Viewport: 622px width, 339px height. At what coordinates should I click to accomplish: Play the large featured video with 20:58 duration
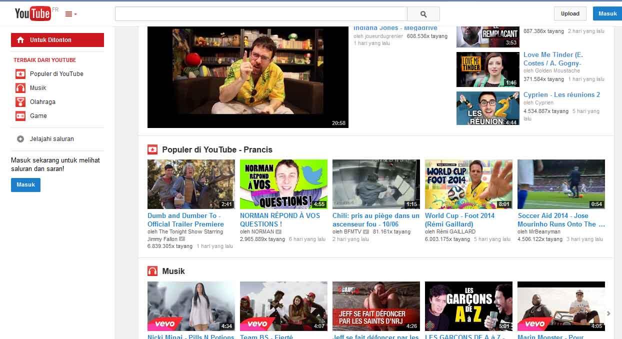click(x=248, y=77)
